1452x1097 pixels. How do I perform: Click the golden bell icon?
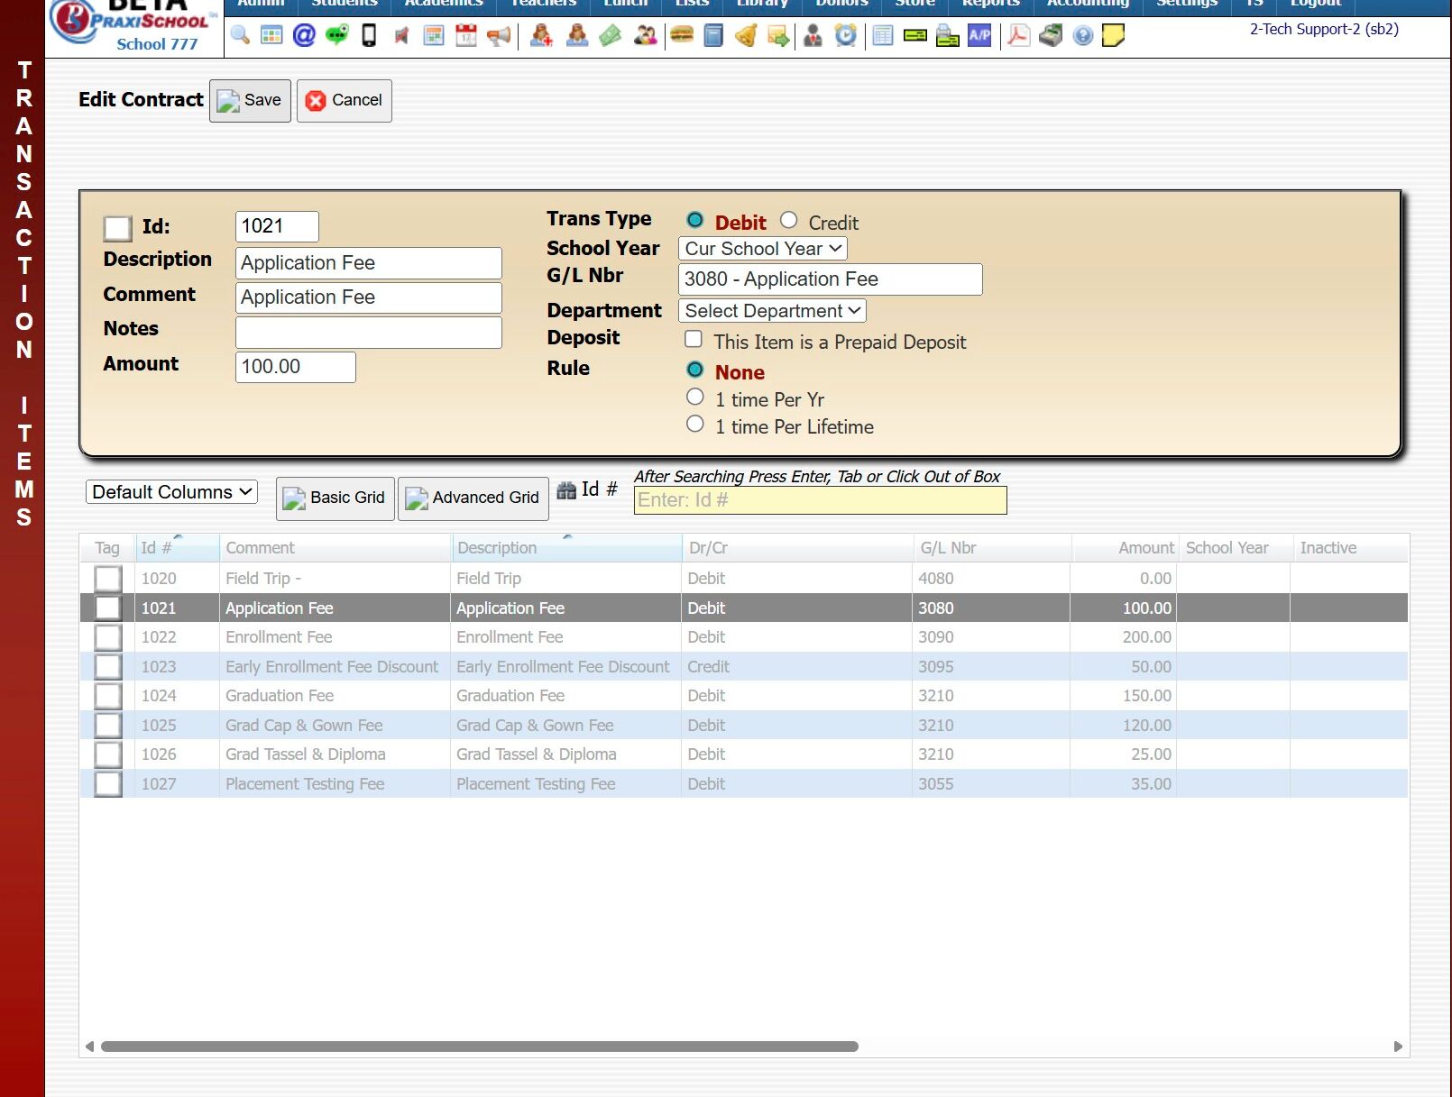coord(746,36)
